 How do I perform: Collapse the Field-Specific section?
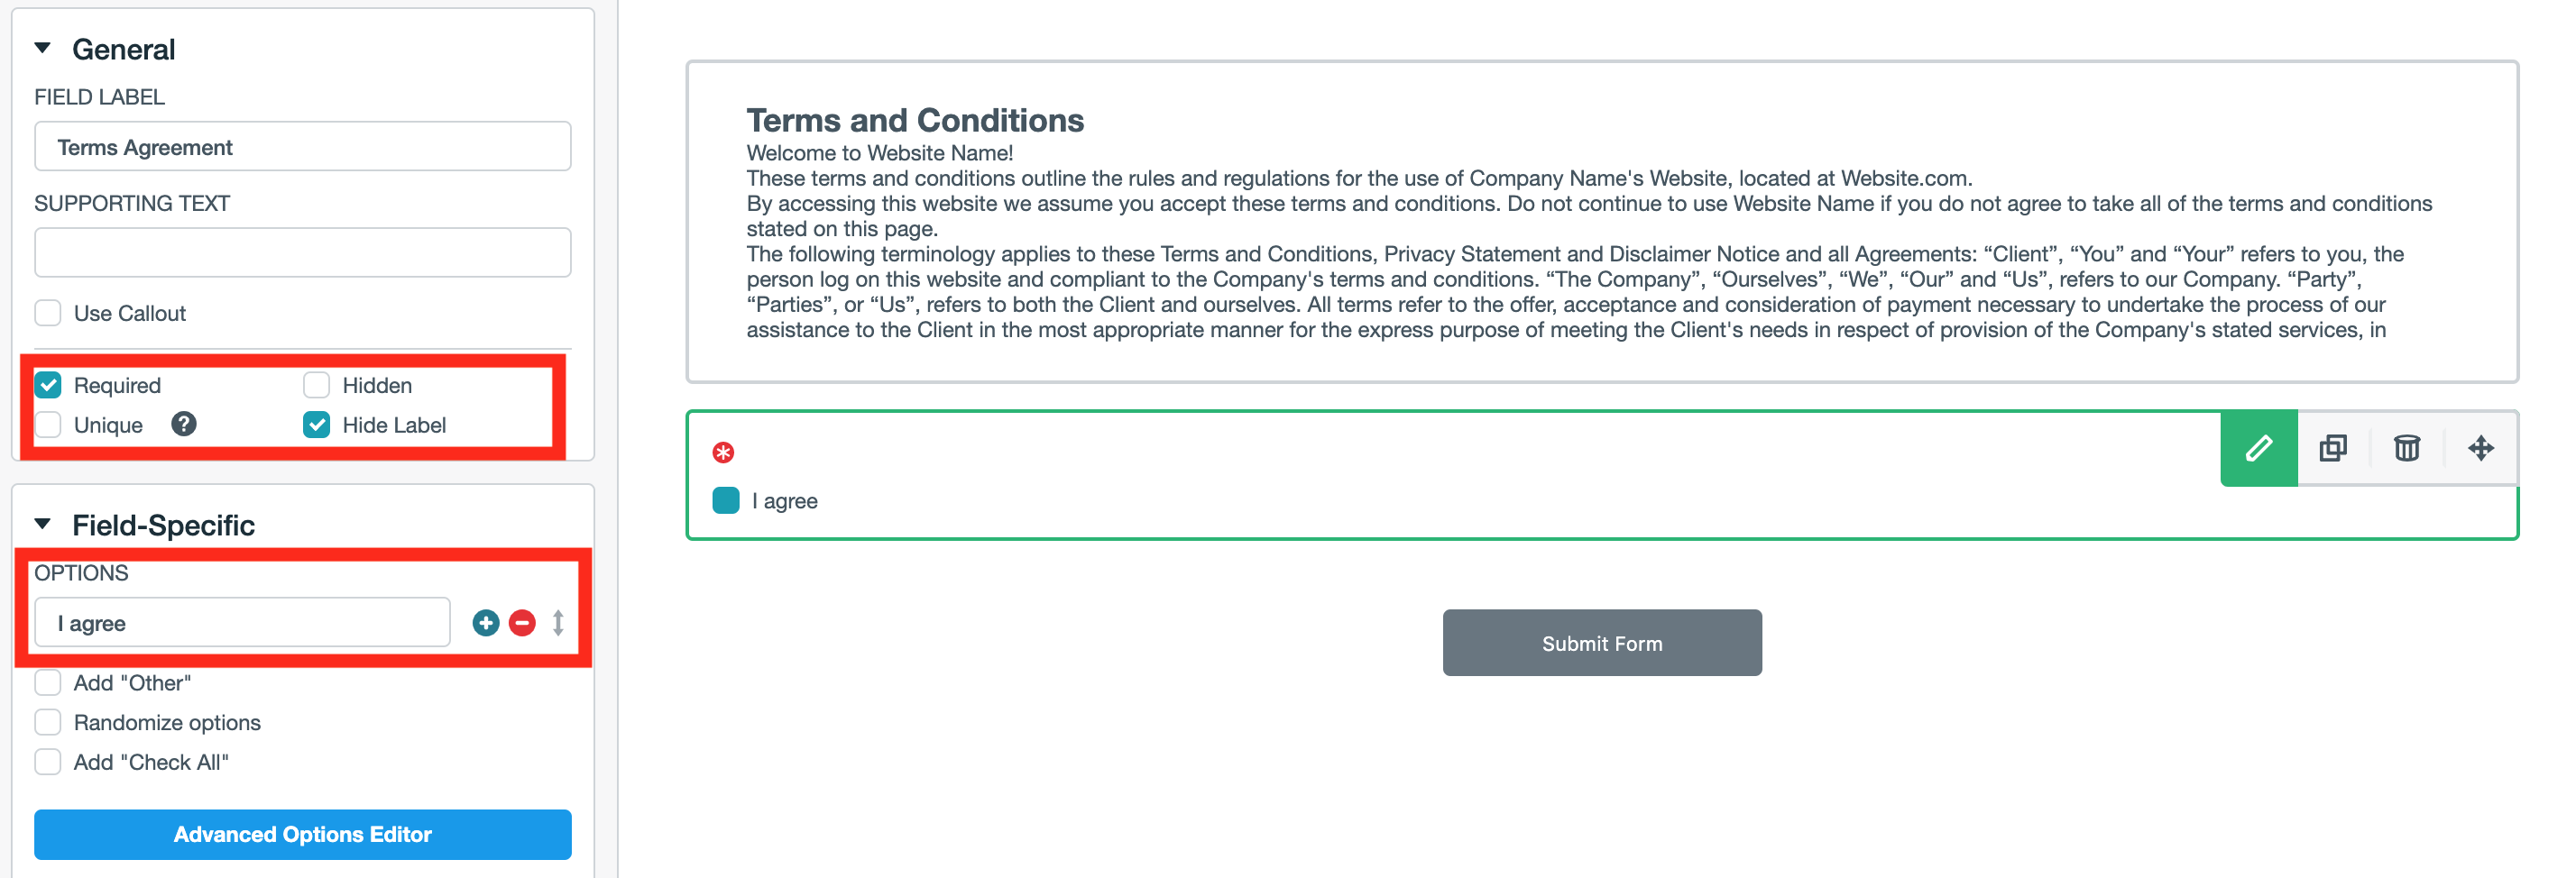pos(43,525)
